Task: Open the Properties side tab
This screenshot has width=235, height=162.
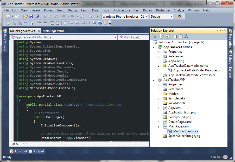Action: [x=230, y=39]
